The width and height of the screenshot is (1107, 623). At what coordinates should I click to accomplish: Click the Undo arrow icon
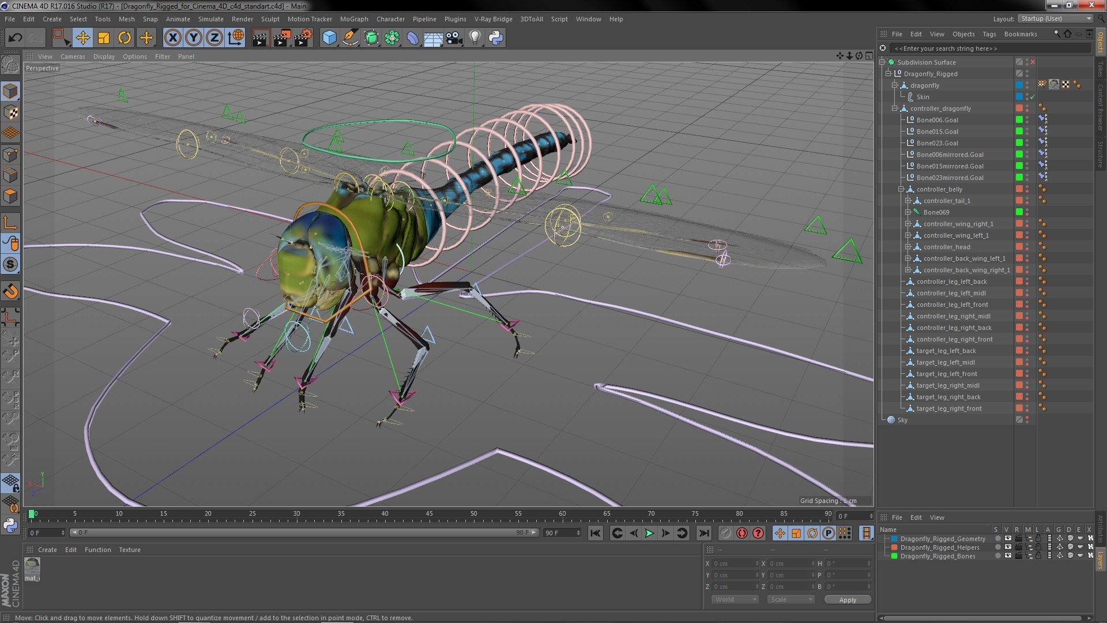coord(15,38)
